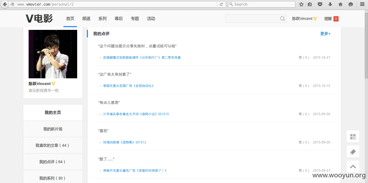Open the 频道 navigation tab

tap(86, 19)
